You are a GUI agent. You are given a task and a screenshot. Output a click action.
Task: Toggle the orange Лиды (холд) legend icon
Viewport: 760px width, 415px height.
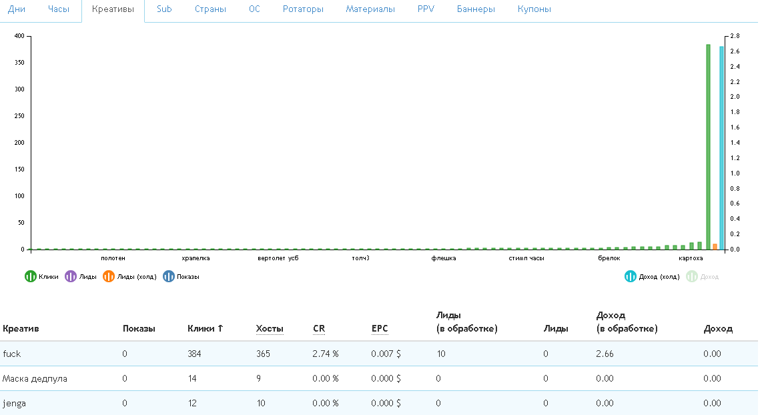coord(108,276)
